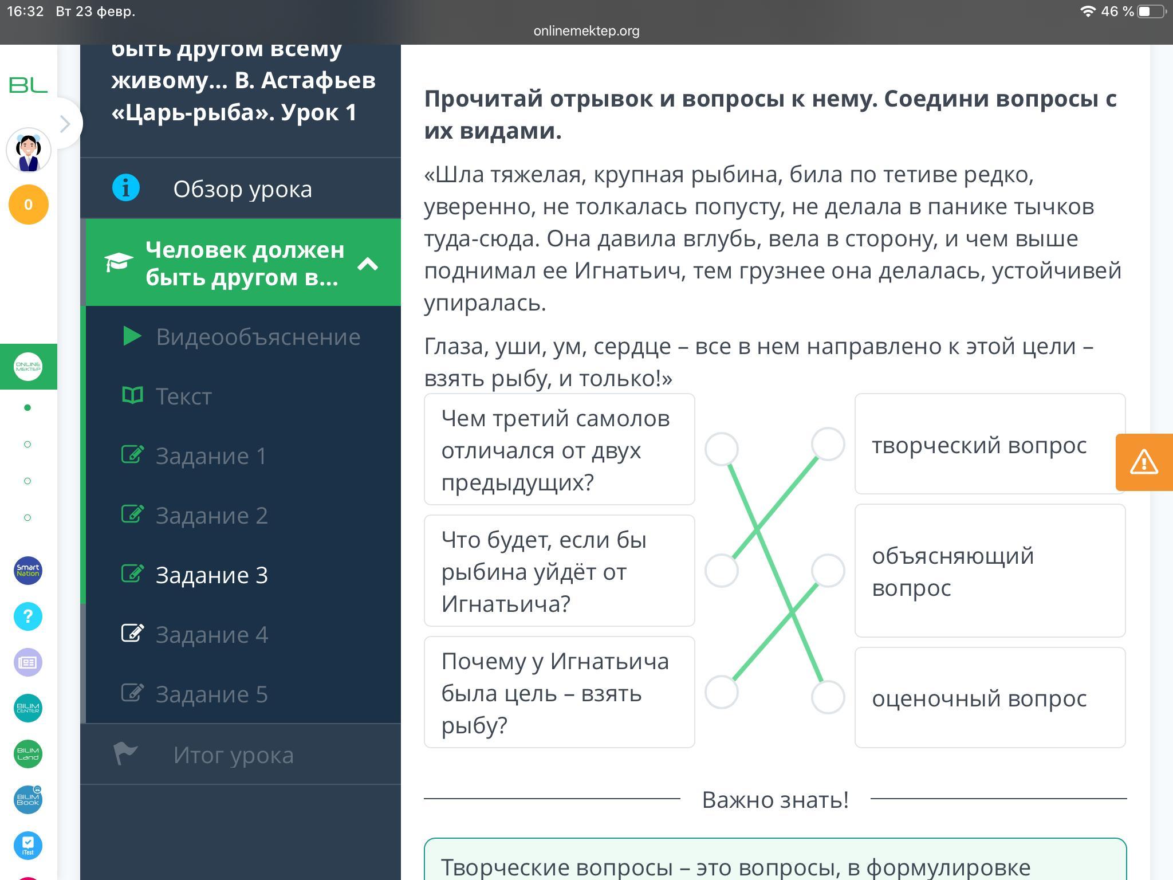This screenshot has height=880, width=1173.
Task: Open the Bilim Center sidebar icon
Action: (x=28, y=708)
